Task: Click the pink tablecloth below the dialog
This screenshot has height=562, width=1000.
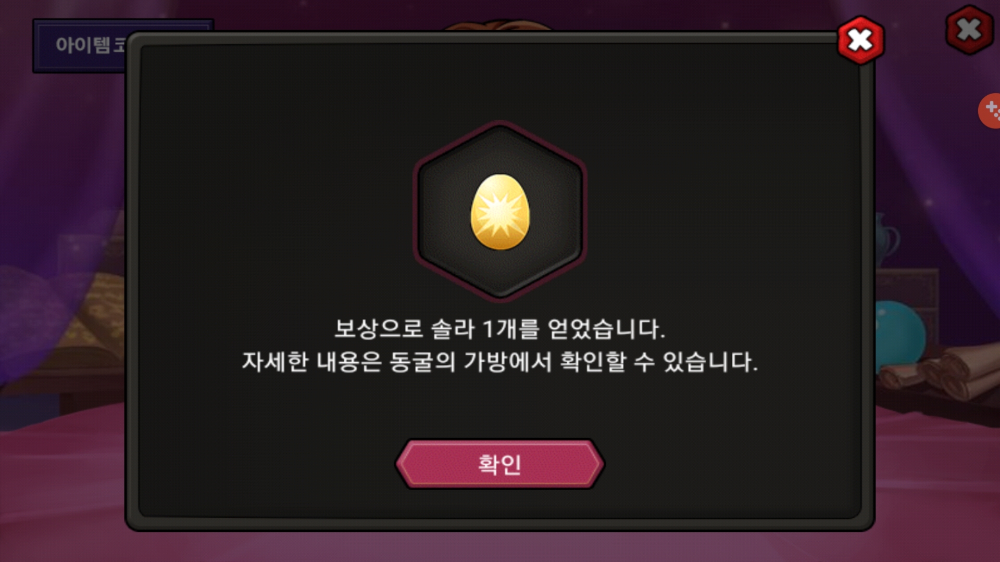Action: point(500,546)
